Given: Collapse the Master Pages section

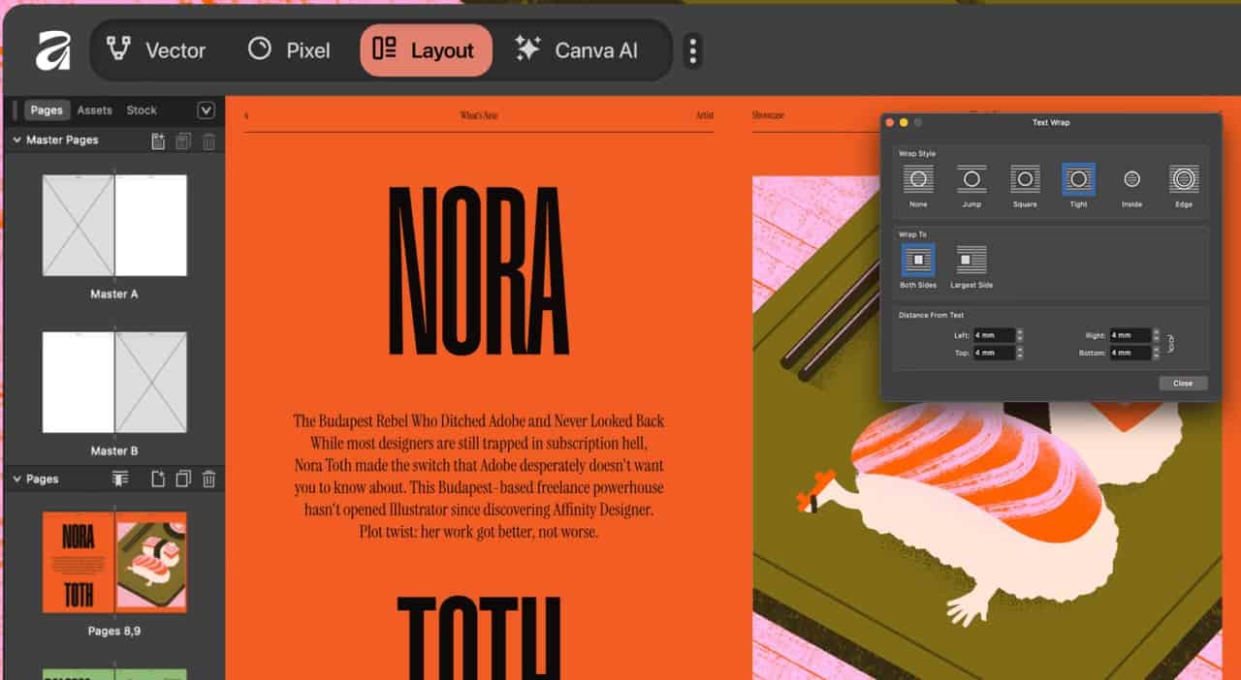Looking at the screenshot, I should pyautogui.click(x=16, y=140).
